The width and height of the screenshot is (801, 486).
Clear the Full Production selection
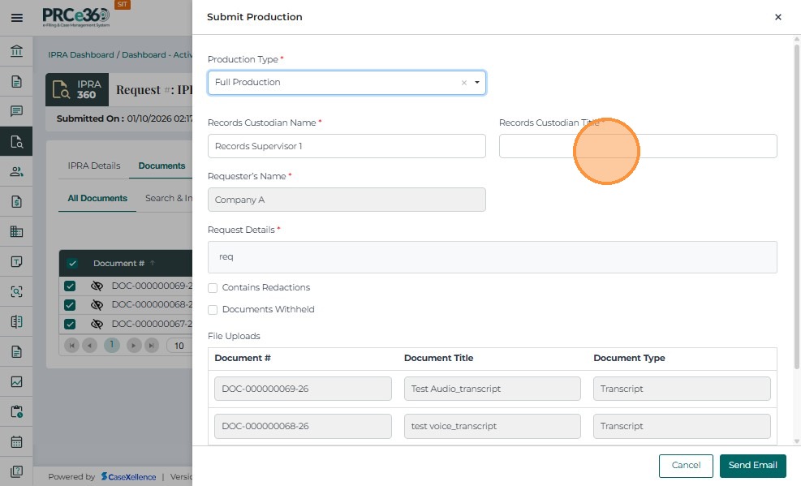pos(464,83)
